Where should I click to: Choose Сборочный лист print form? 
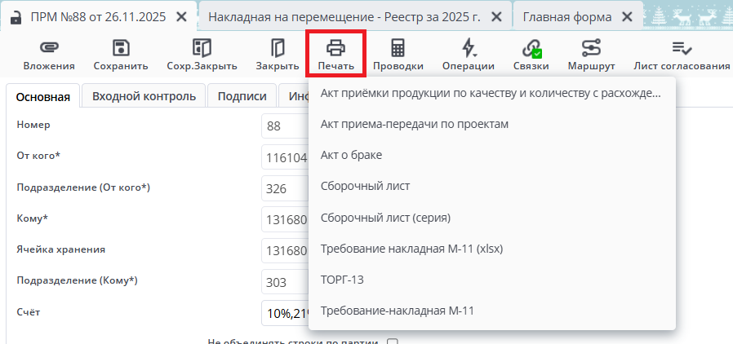click(x=491, y=186)
